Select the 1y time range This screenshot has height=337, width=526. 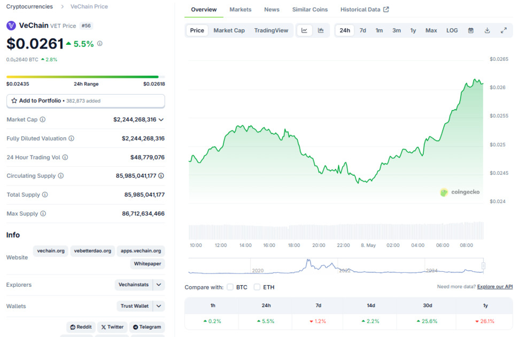(413, 30)
